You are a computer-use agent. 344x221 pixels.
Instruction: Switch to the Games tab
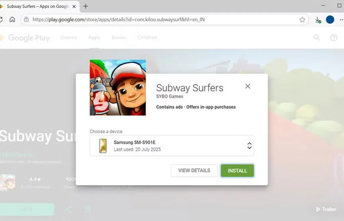[x=69, y=38]
